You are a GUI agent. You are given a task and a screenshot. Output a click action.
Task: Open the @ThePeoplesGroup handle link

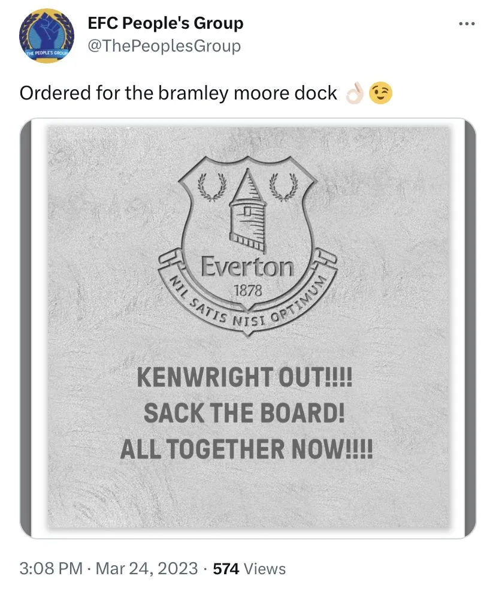click(x=164, y=46)
